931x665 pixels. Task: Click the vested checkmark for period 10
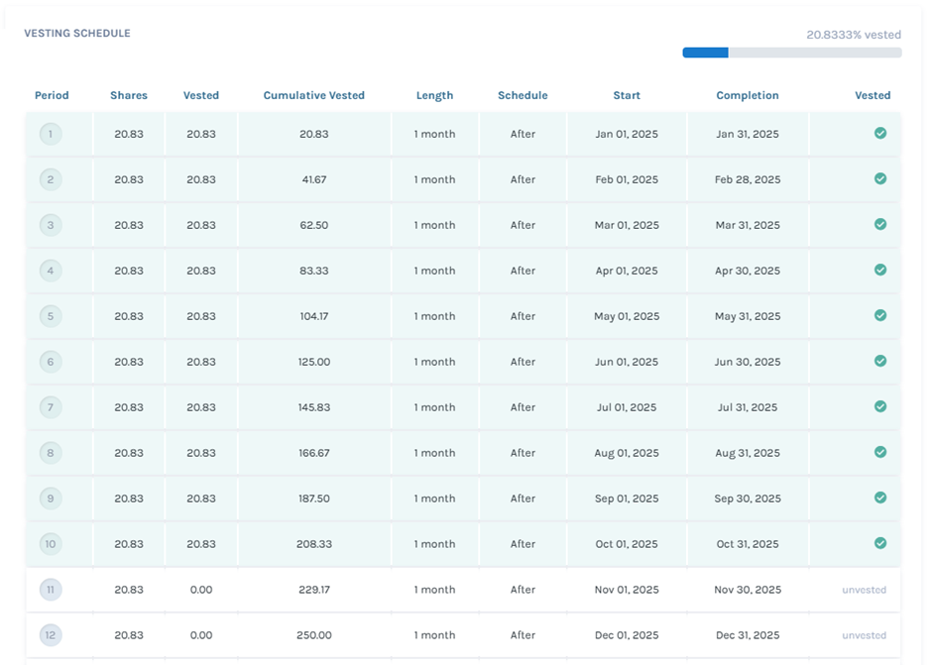(x=879, y=543)
